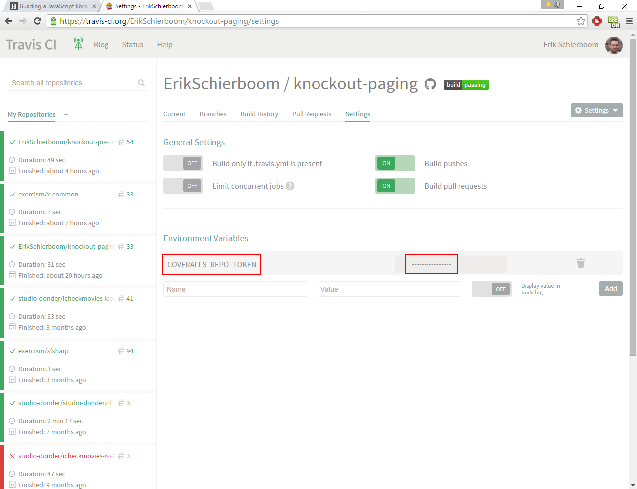637x489 pixels.
Task: Open studio-donder/studio-donder.nl repository
Action: tap(65, 403)
